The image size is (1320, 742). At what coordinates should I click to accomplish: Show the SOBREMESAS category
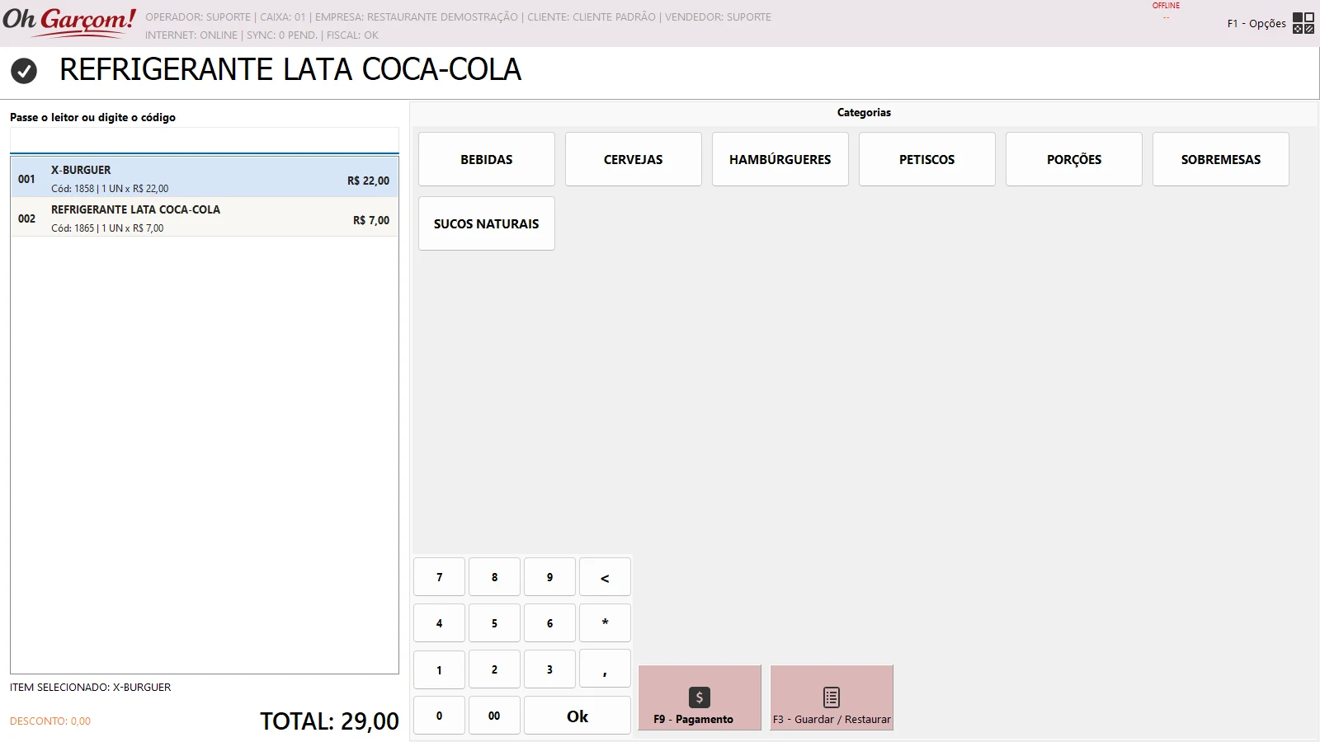pos(1221,159)
